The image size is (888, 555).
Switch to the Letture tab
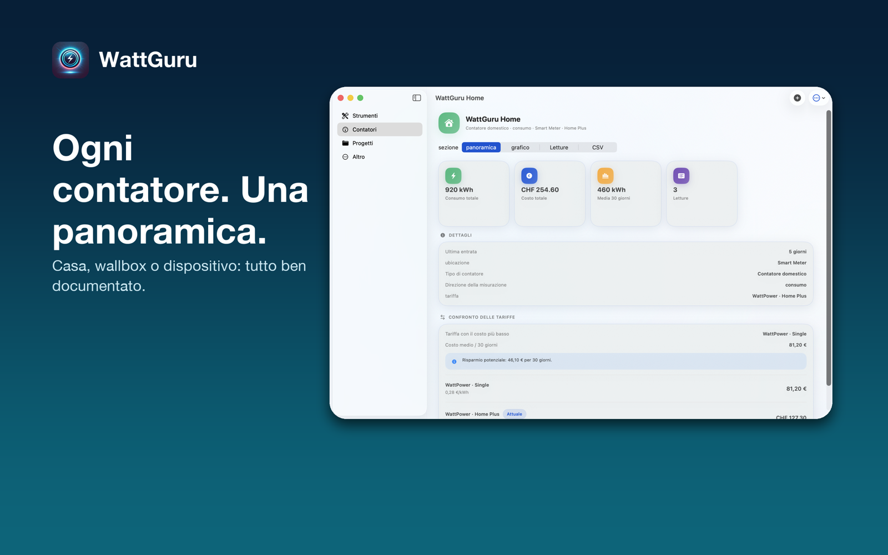point(559,148)
